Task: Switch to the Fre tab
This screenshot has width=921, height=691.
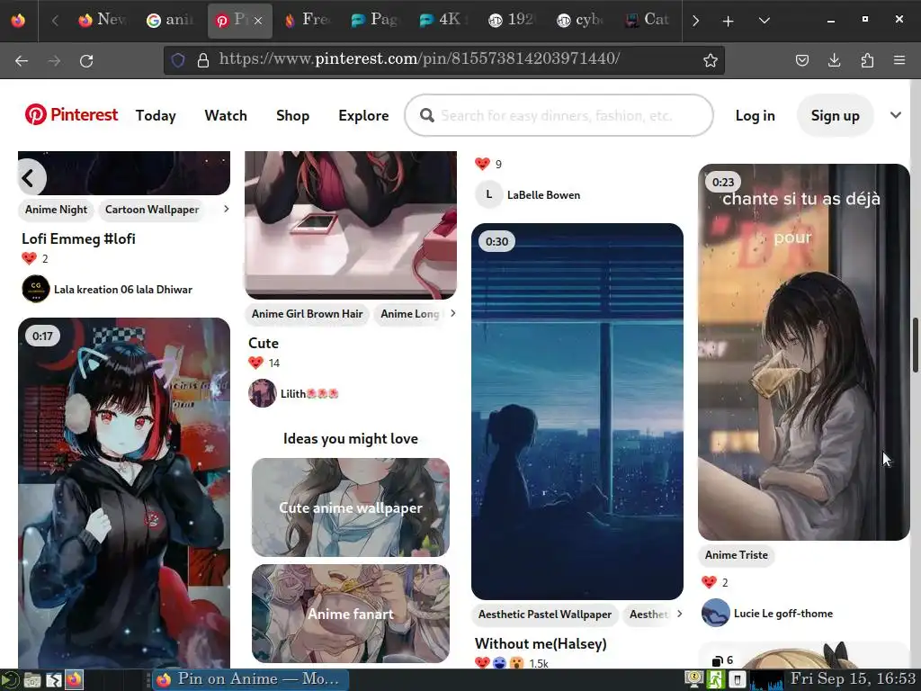Action: (x=308, y=21)
